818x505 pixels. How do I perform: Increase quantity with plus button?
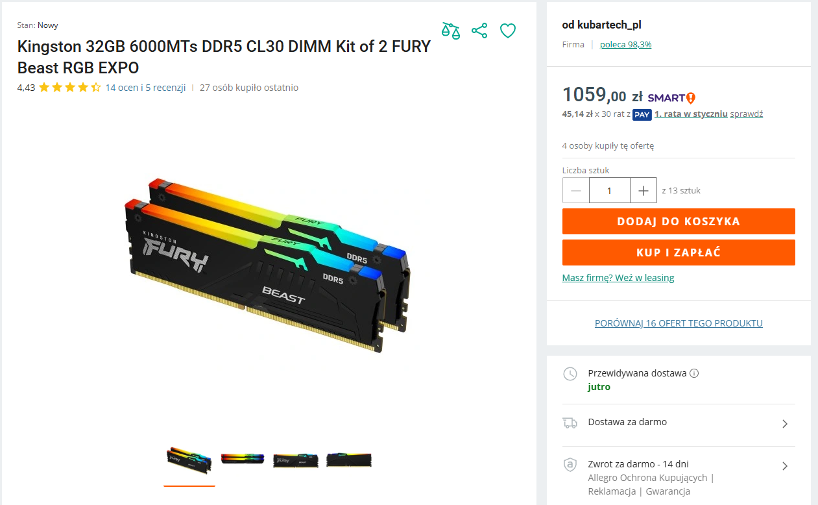644,190
